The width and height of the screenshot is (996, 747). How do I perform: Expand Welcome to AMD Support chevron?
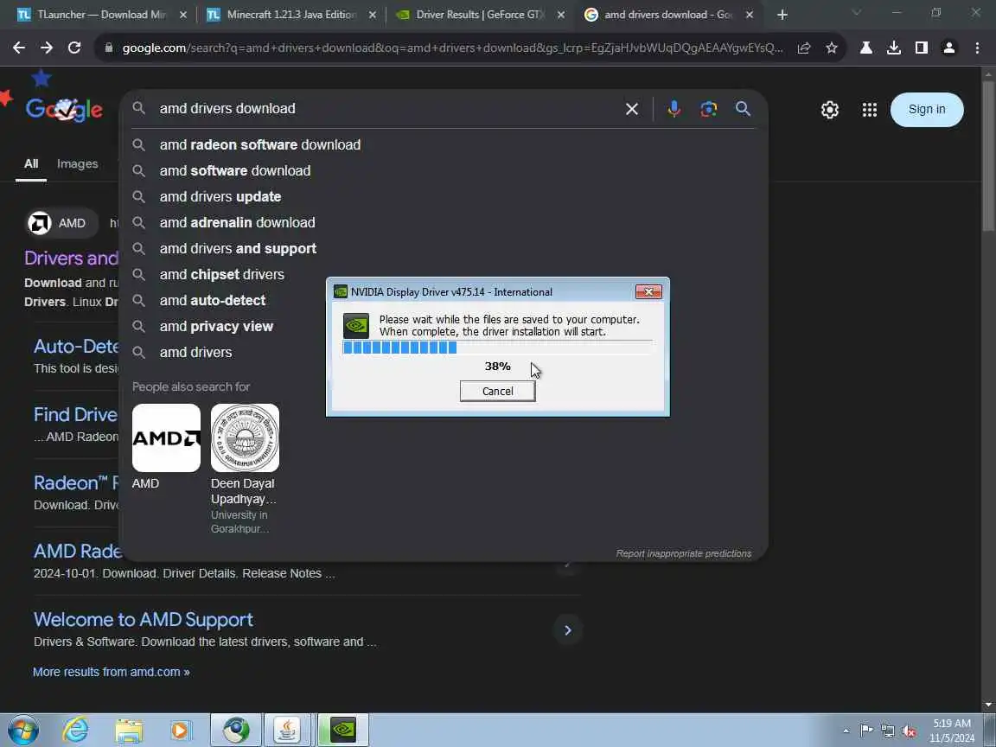[567, 630]
